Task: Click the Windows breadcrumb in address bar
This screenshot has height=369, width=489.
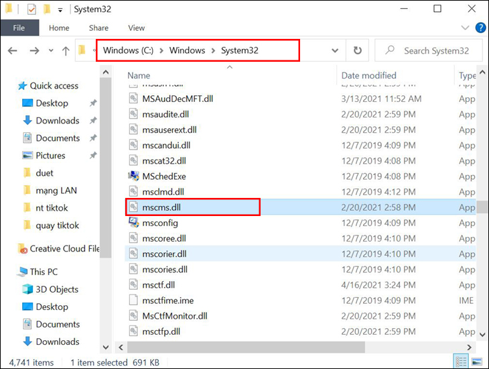Action: click(187, 50)
